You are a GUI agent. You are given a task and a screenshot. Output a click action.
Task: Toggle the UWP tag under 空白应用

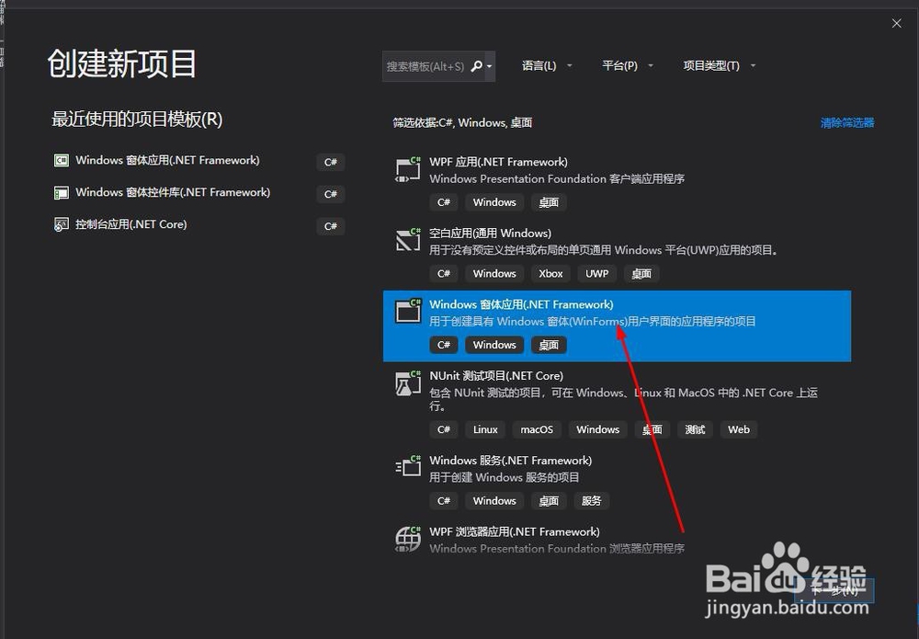click(x=596, y=273)
